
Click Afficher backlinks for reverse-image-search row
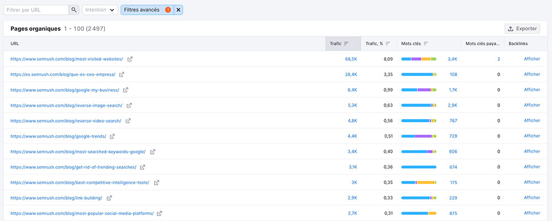532,105
